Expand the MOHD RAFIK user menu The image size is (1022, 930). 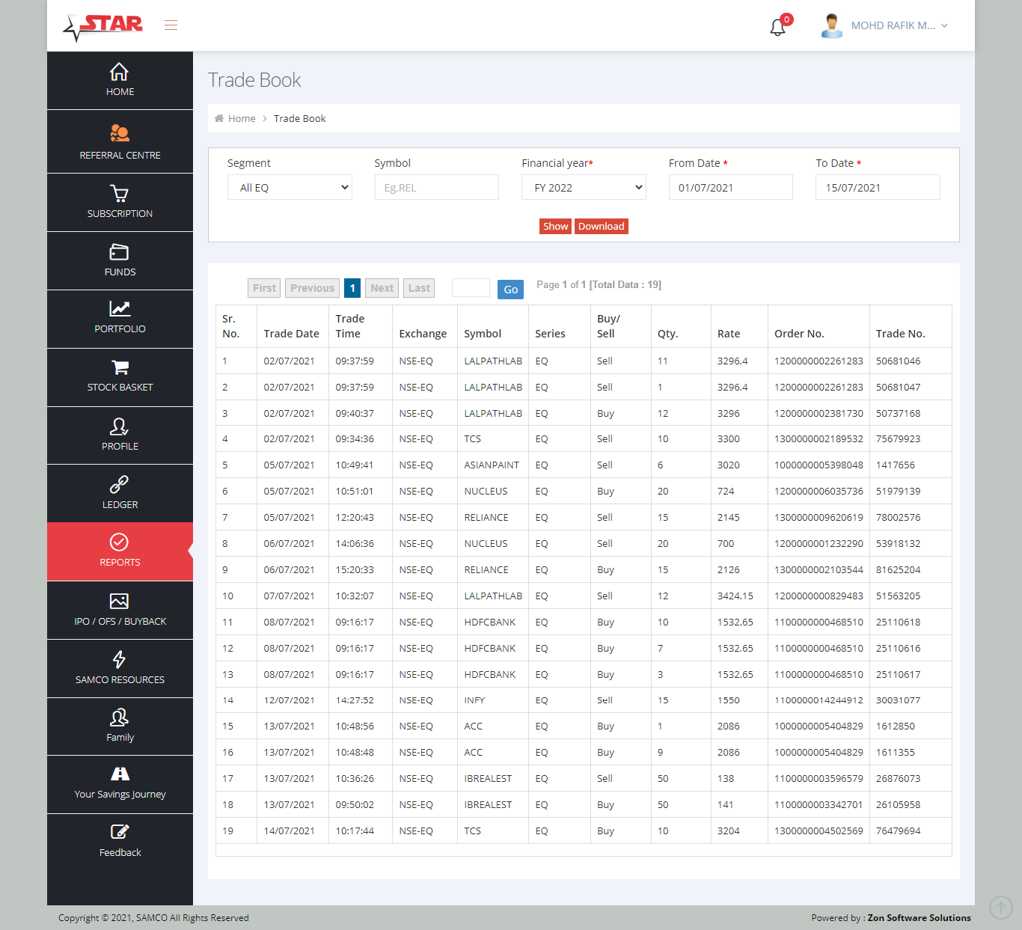click(x=899, y=25)
